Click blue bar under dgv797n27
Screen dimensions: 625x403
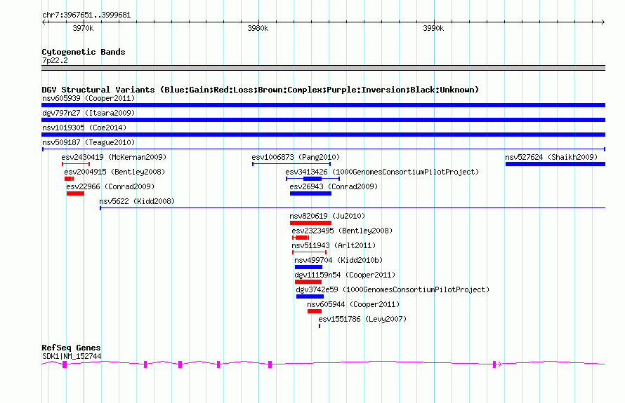pyautogui.click(x=323, y=120)
